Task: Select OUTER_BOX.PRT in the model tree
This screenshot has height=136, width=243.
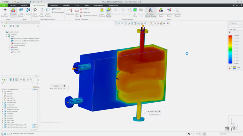Action: tap(11, 103)
